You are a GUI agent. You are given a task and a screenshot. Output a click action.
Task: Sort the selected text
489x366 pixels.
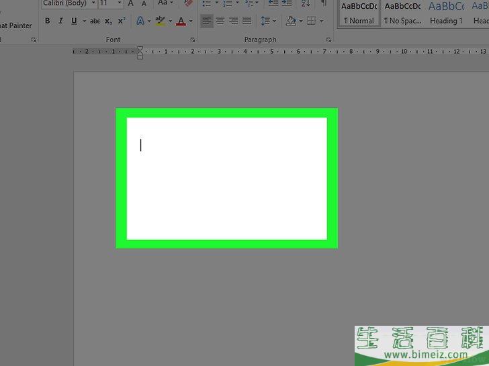click(306, 4)
